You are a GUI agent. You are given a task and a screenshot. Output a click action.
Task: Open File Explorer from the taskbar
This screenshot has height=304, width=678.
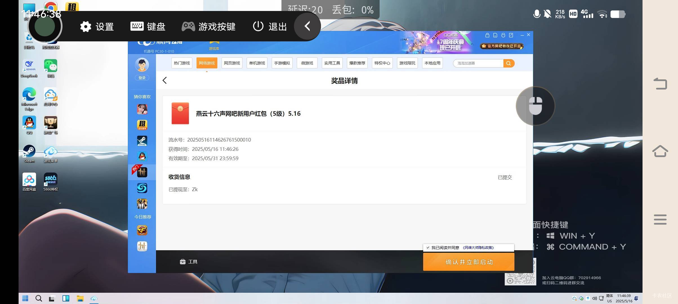pos(80,298)
